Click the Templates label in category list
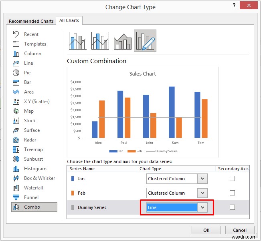Screen dimensions: 261x241 (35, 44)
